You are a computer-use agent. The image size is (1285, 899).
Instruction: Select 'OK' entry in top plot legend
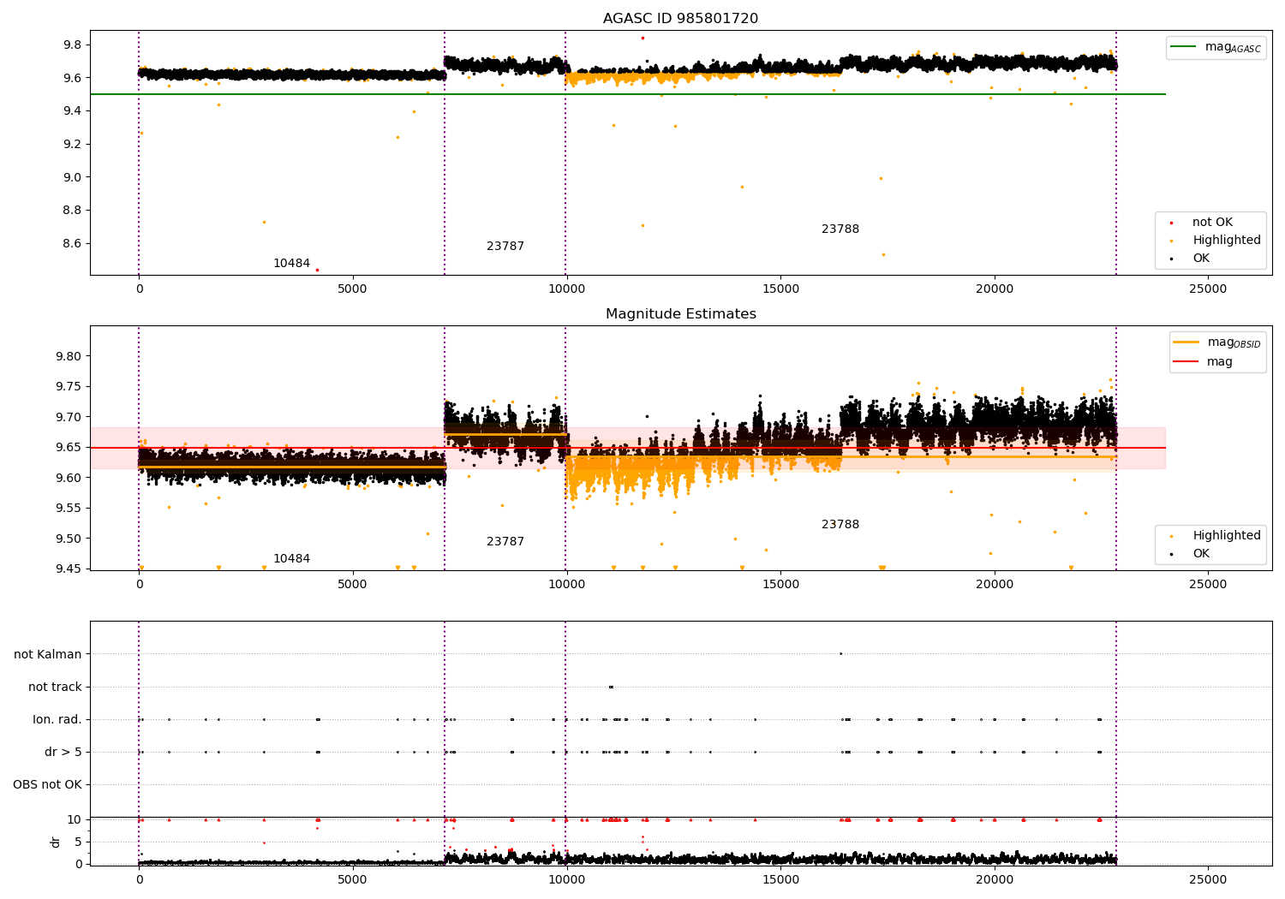[x=1201, y=259]
